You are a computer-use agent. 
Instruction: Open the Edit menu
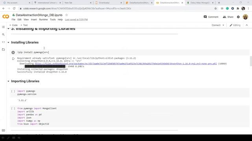(x=19, y=20)
